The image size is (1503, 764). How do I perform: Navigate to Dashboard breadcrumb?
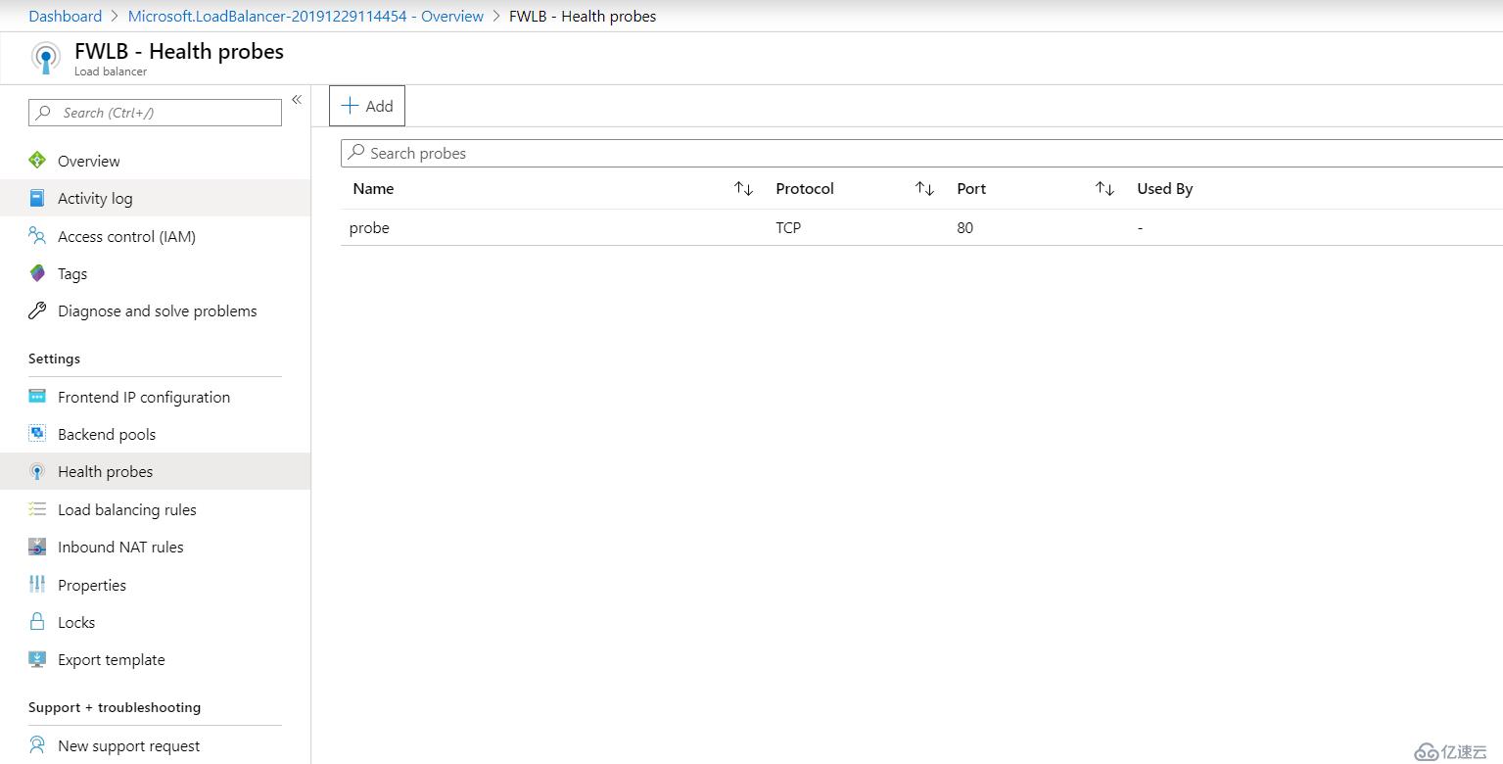65,16
